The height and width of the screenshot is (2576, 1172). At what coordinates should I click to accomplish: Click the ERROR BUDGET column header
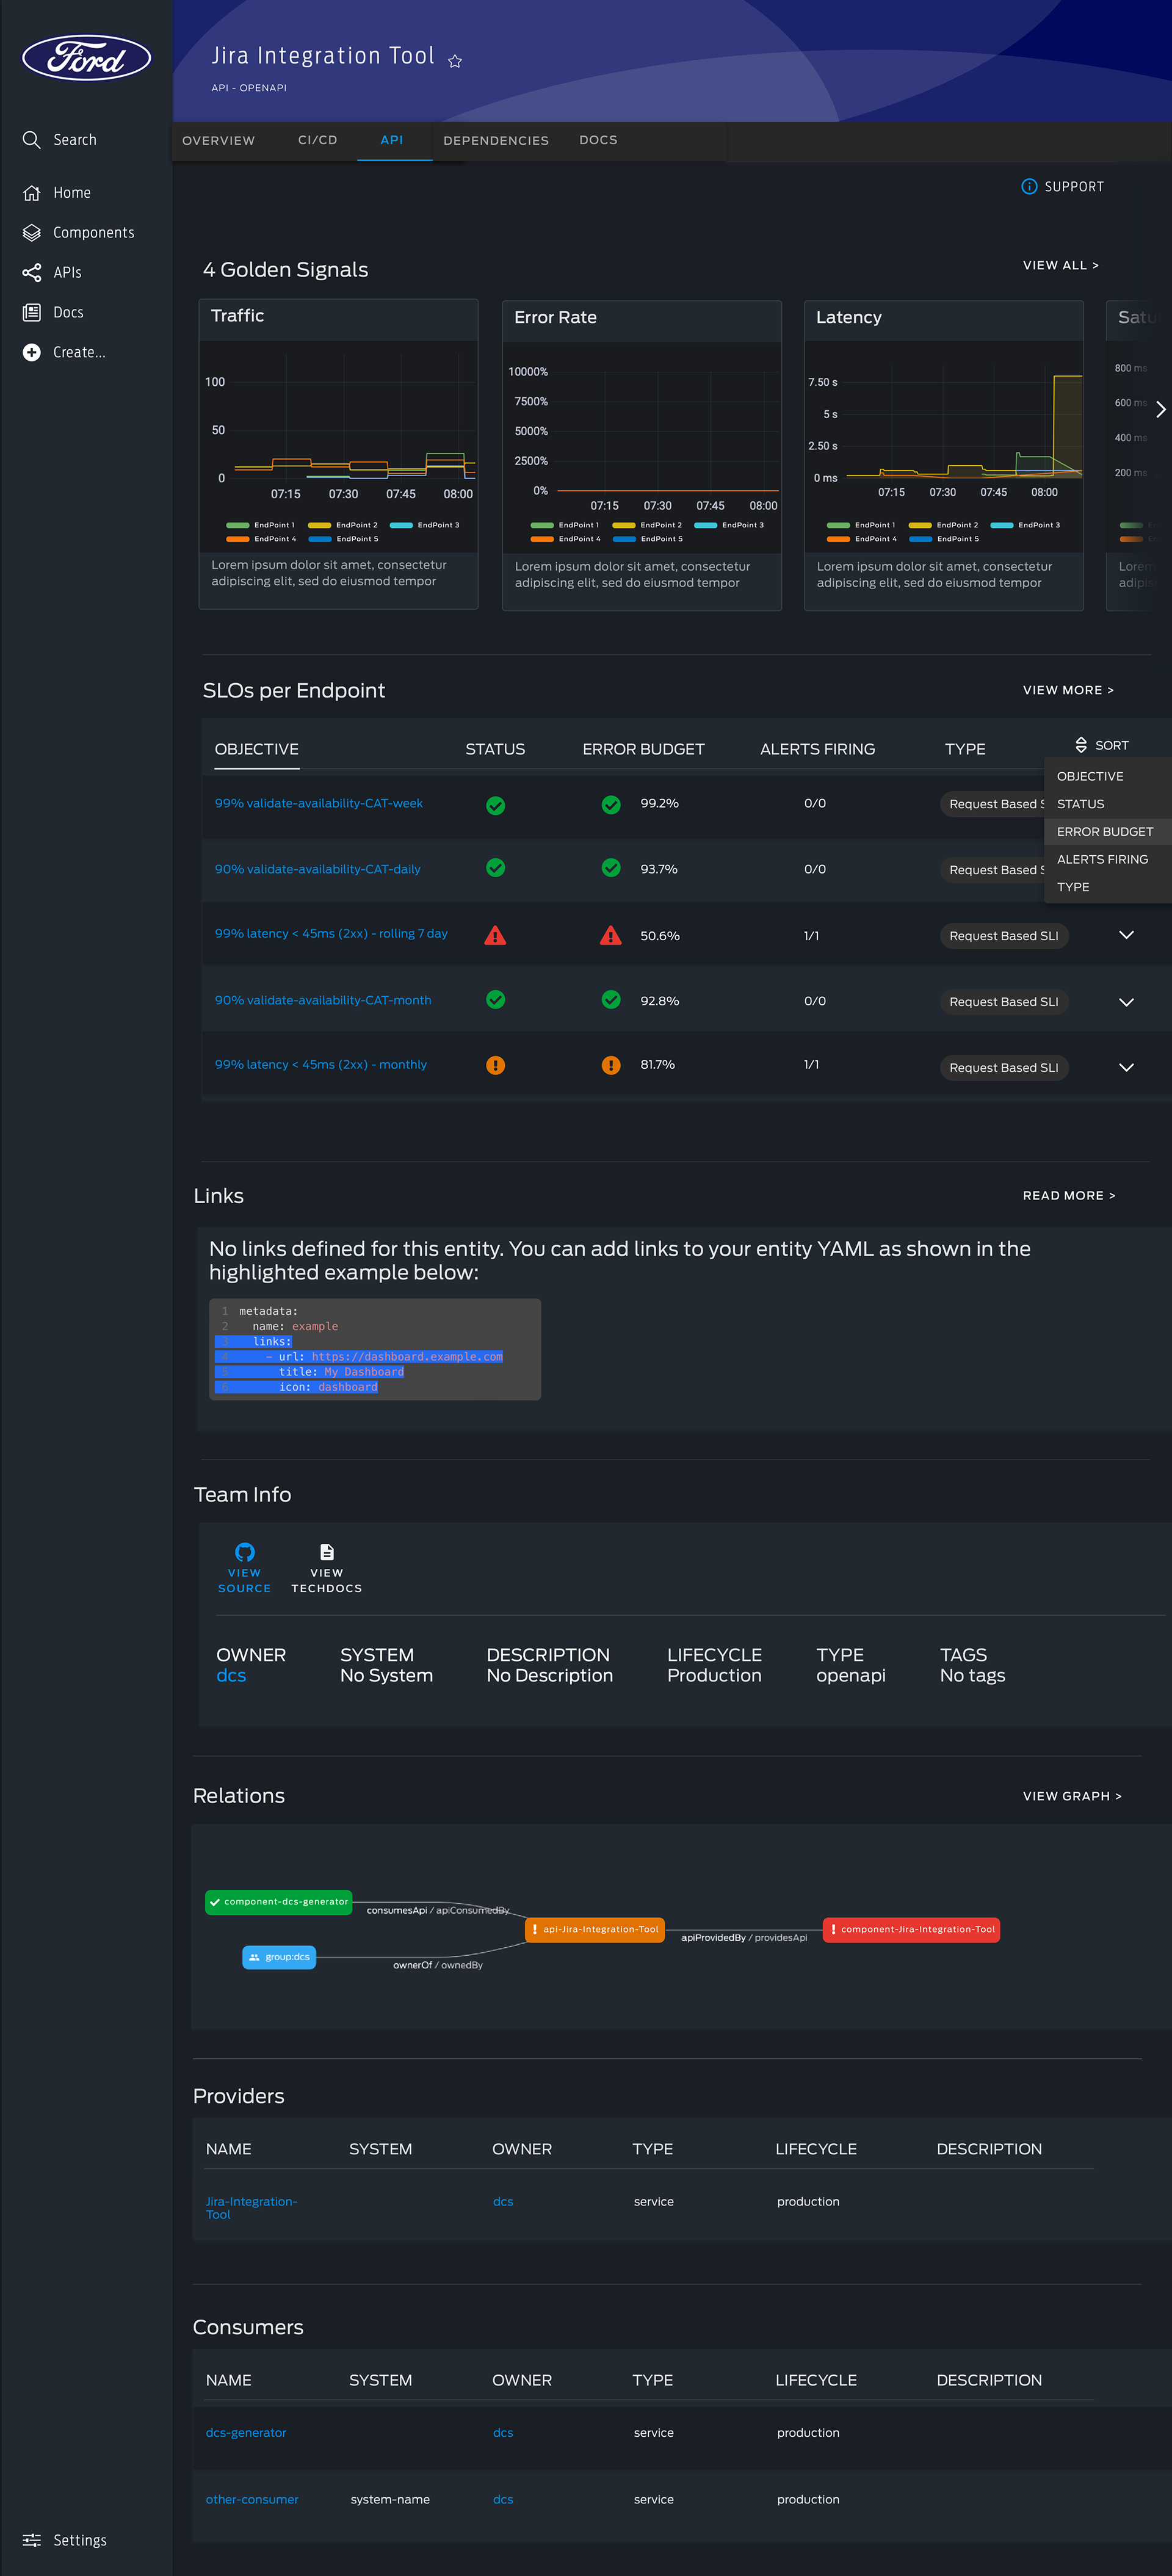click(643, 749)
